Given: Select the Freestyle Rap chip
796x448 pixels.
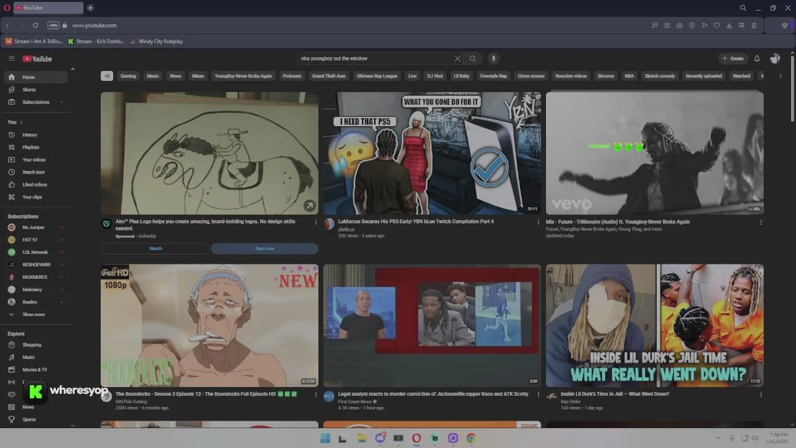Looking at the screenshot, I should click(x=494, y=76).
